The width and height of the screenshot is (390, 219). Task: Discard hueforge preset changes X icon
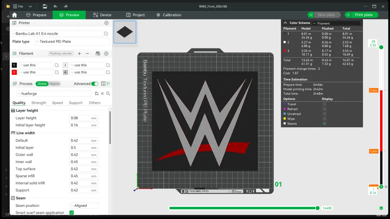click(102, 94)
